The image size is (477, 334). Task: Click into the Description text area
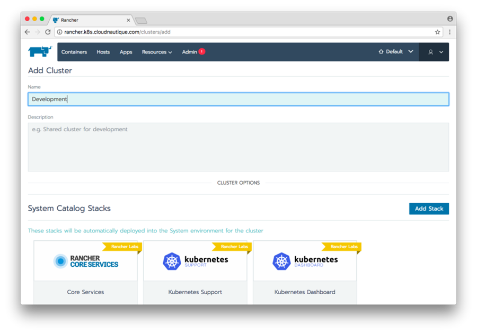click(238, 147)
